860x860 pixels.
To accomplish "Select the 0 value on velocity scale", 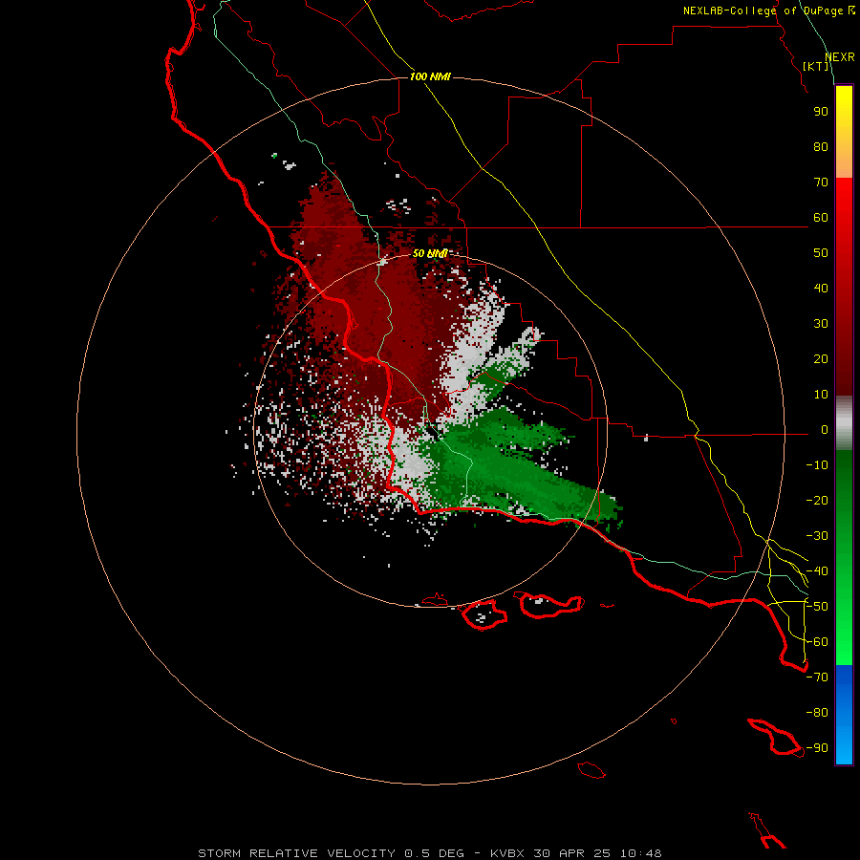I will tap(825, 429).
